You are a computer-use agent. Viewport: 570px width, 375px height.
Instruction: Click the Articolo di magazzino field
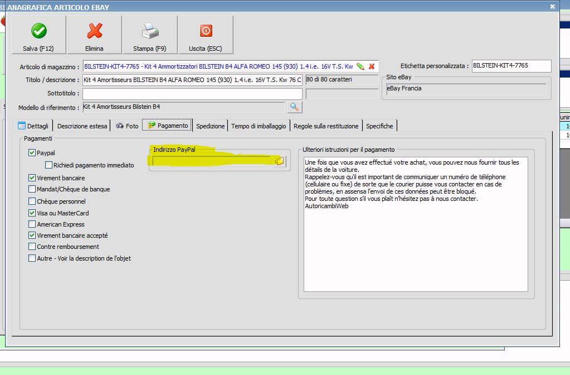[x=231, y=66]
